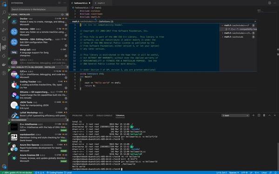
Task: Close the math.h peek definitions view
Action: (255, 21)
